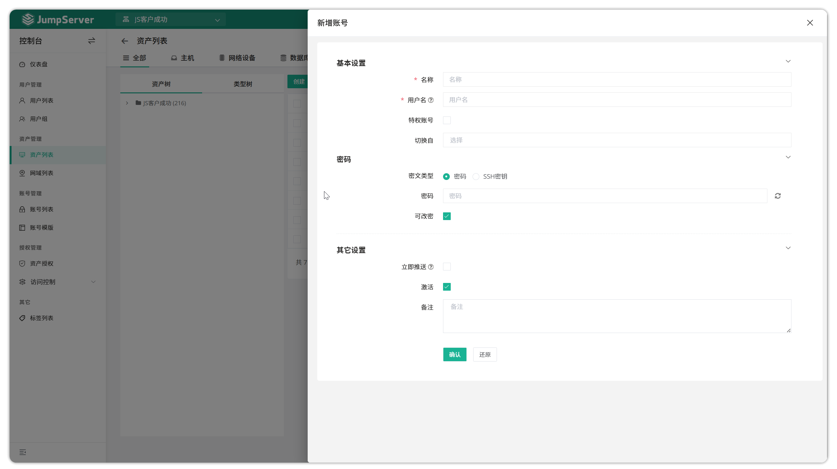Click the JumpServer logo
Viewport: 837px width, 469px height.
click(x=58, y=20)
